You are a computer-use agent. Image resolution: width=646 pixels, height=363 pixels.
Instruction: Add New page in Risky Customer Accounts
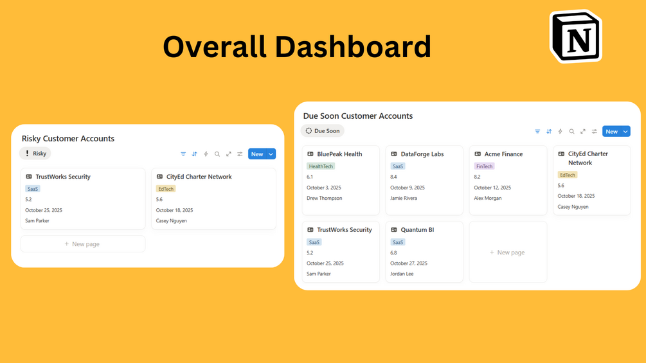[83, 244]
